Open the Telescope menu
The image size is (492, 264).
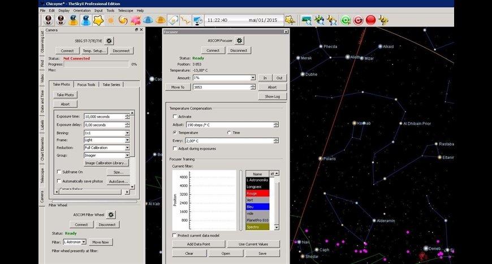coord(126,10)
